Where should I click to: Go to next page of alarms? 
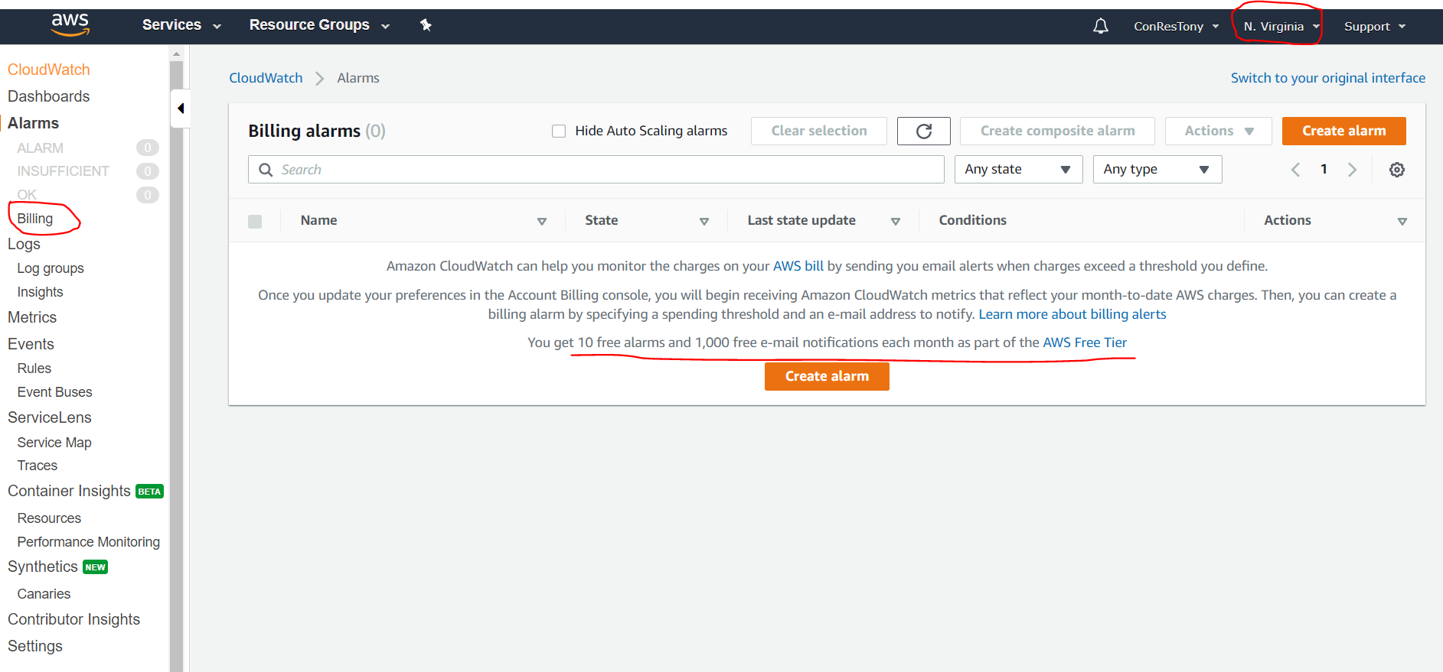(1352, 170)
